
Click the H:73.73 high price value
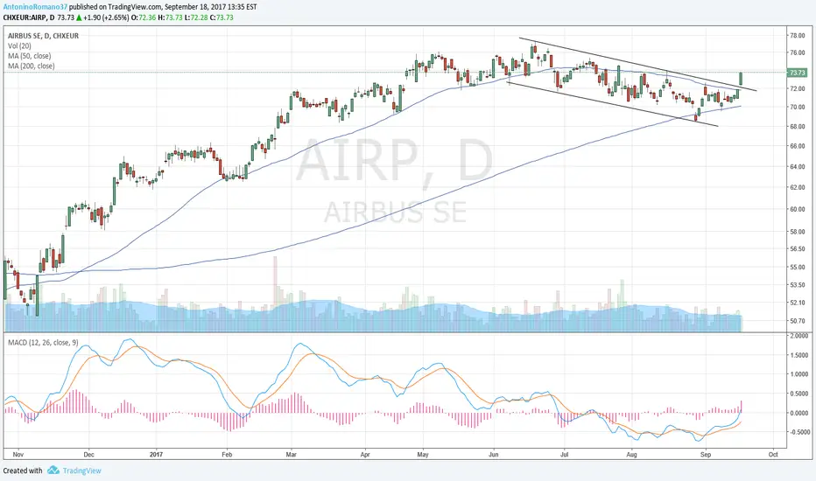point(171,17)
